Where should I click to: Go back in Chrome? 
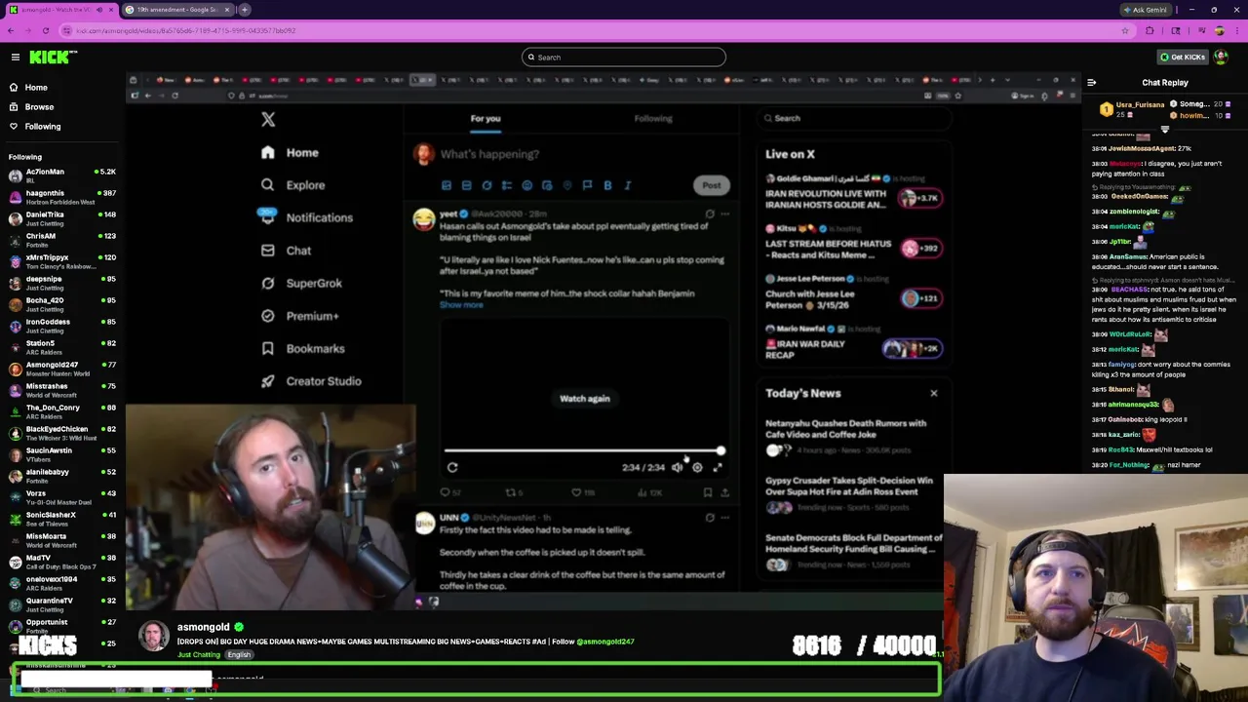click(x=13, y=30)
